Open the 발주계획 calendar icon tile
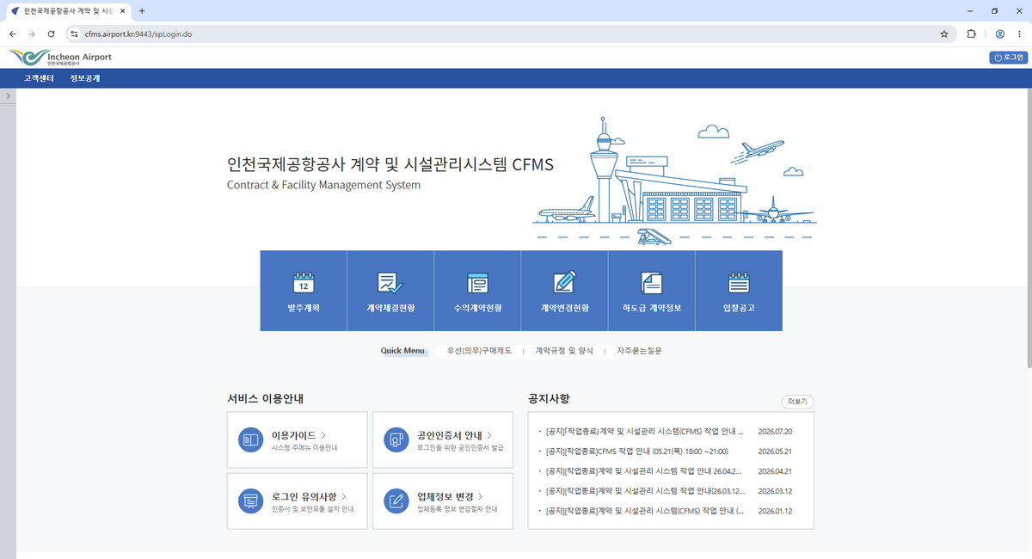1032x559 pixels. 304,291
